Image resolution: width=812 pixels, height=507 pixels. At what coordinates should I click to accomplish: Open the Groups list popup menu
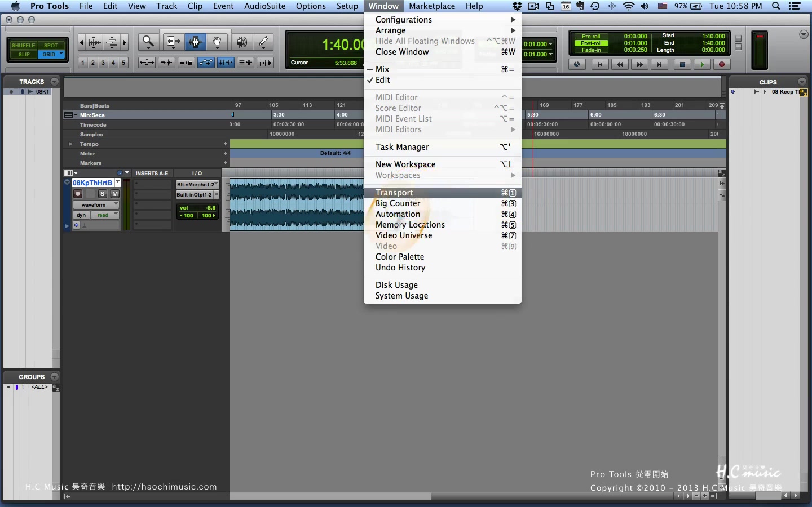(x=54, y=377)
